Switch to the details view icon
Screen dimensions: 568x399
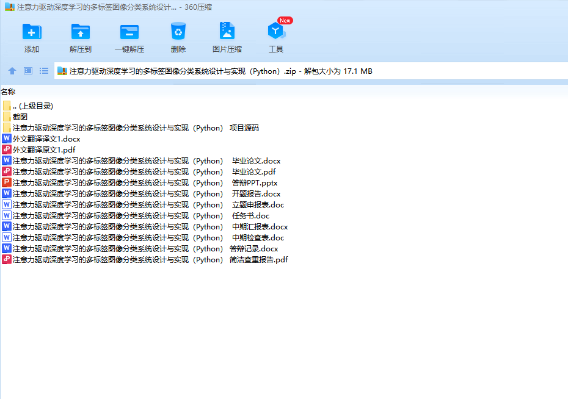pos(28,71)
